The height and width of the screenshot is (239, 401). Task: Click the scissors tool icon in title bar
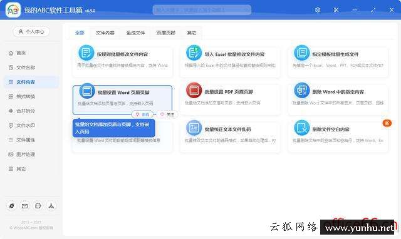coord(336,10)
